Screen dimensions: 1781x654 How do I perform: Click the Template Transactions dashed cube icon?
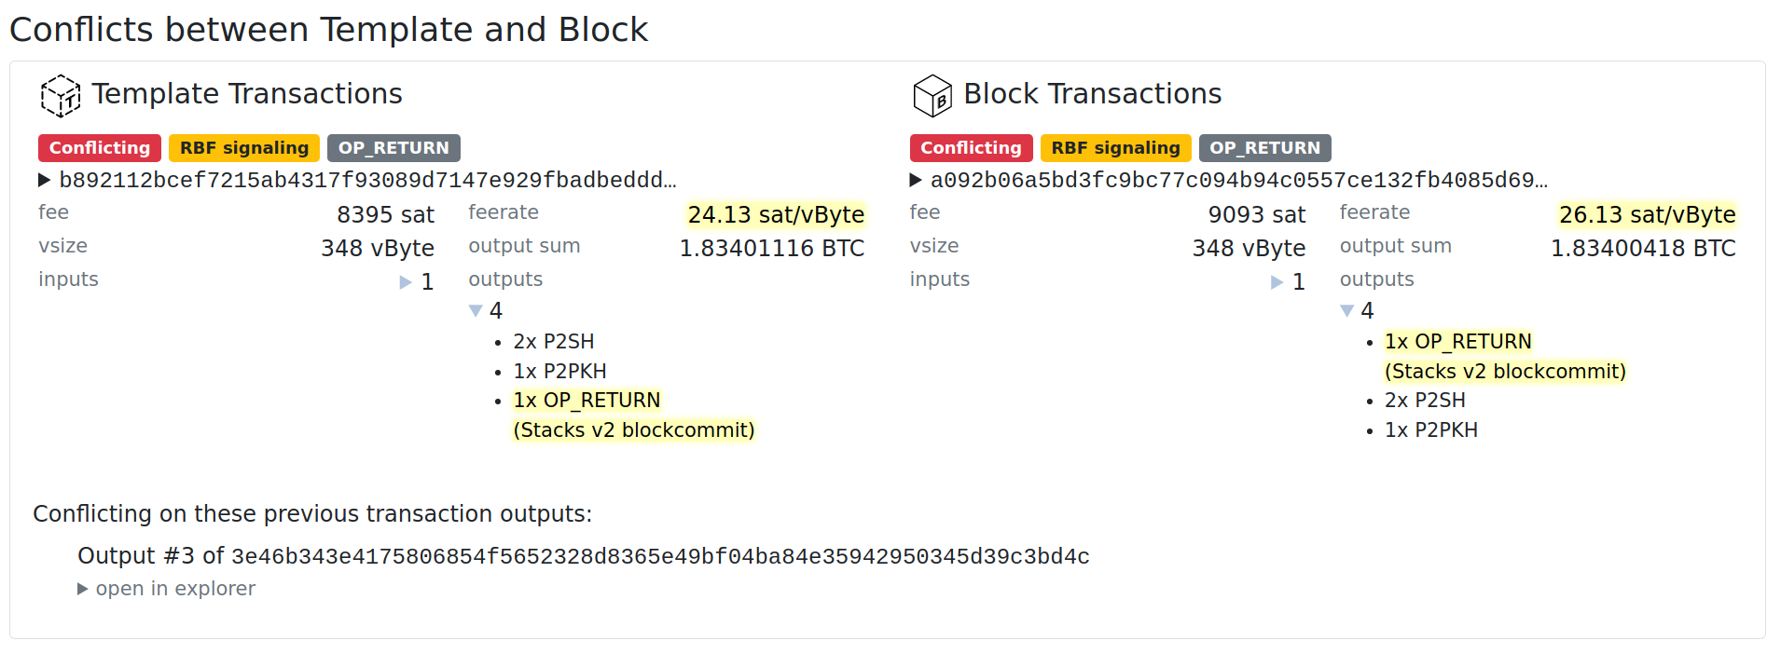[x=61, y=95]
